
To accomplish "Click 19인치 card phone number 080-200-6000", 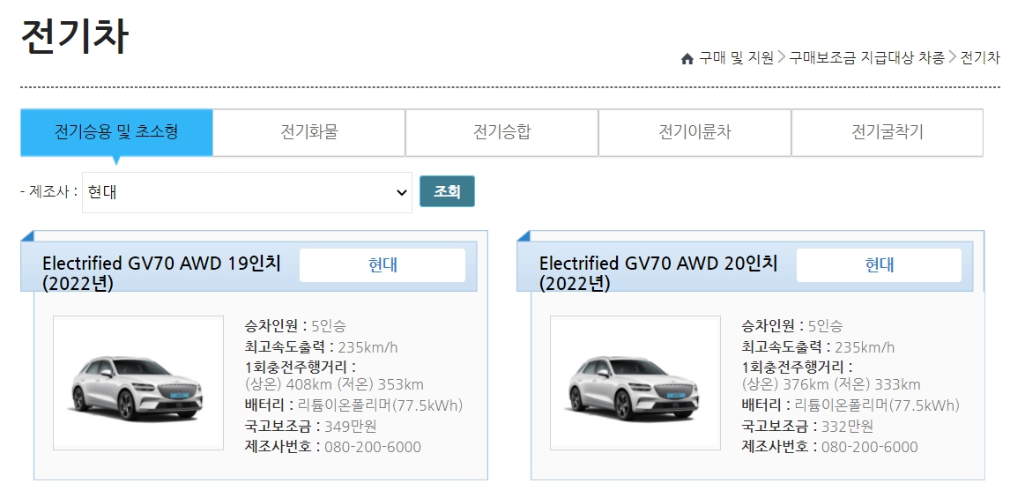I will pos(372,447).
